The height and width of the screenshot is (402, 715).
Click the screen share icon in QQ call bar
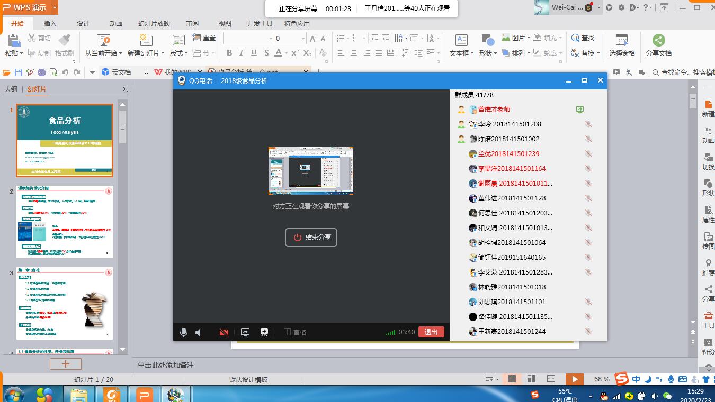(x=245, y=332)
